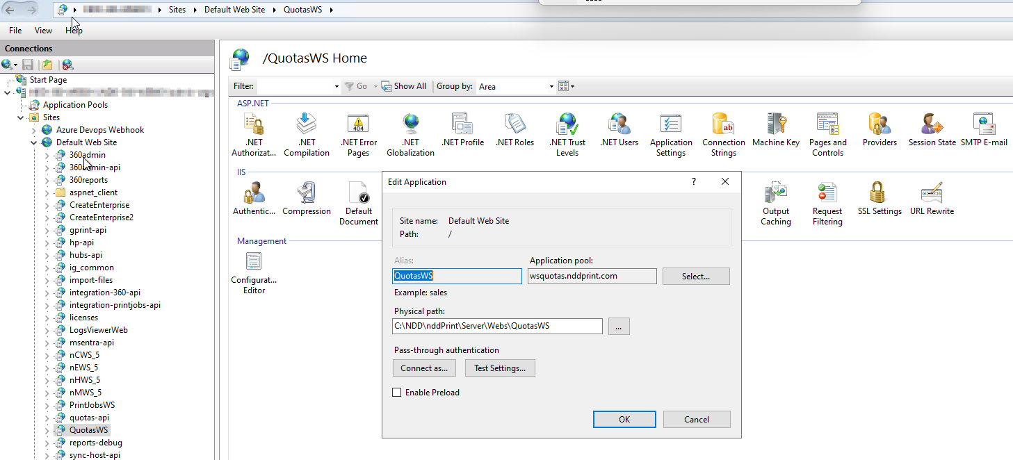This screenshot has width=1013, height=460.
Task: Open the File menu
Action: click(15, 31)
